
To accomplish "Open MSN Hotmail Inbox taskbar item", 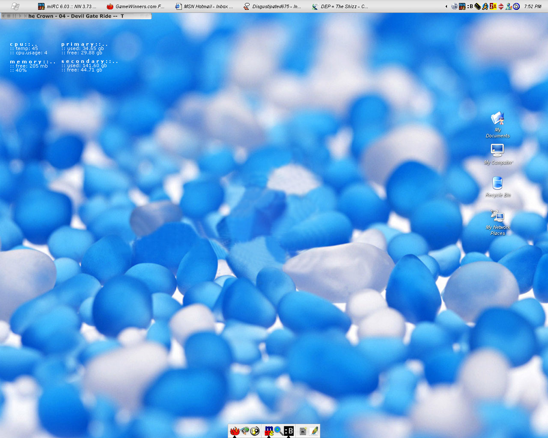I will pyautogui.click(x=204, y=6).
